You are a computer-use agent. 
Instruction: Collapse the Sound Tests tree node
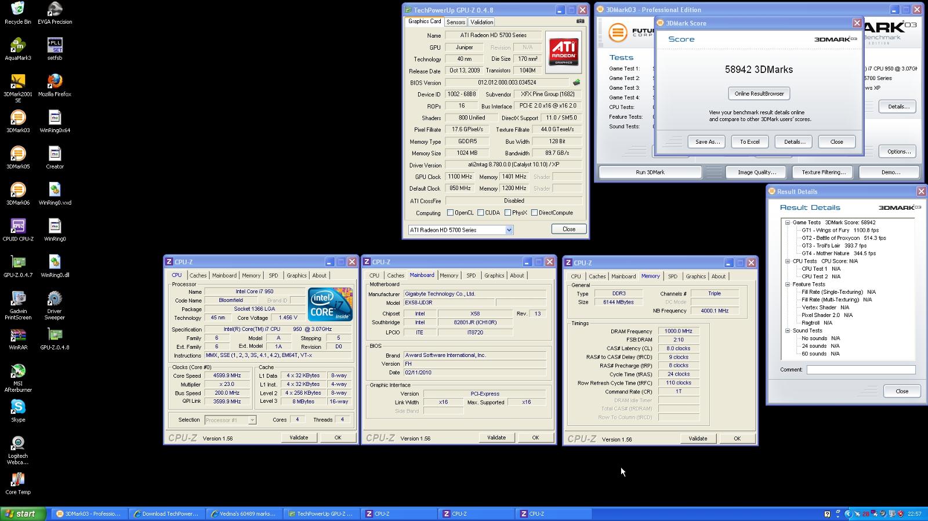(788, 331)
